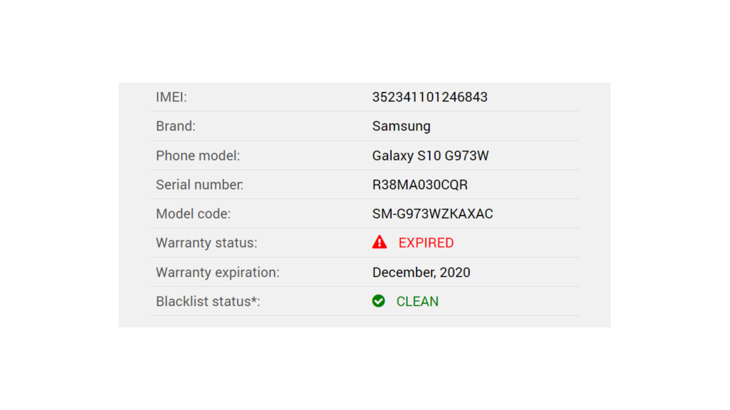
Task: Click the Model code: label
Action: (193, 214)
